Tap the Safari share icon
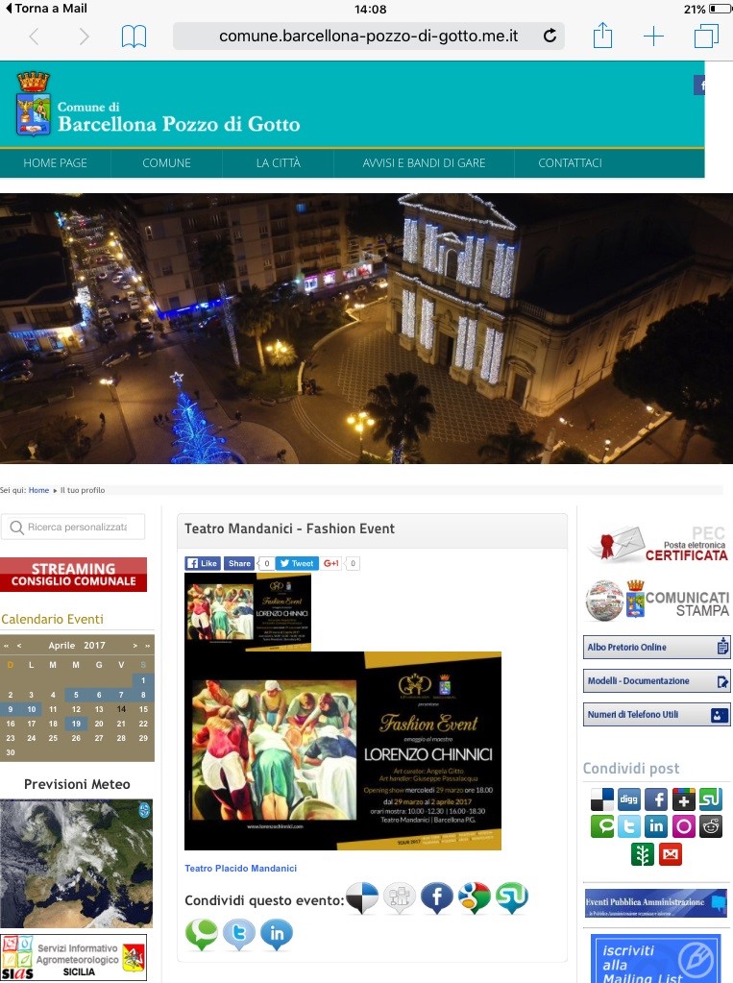The width and height of the screenshot is (733, 983). click(x=602, y=37)
